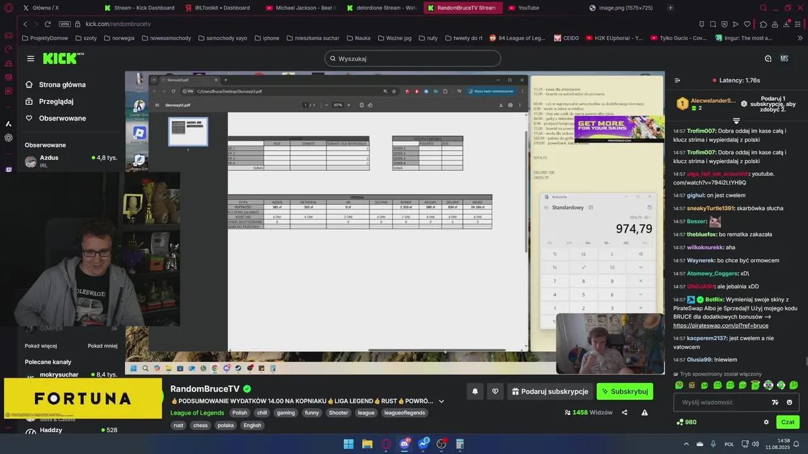Select the chess tag
The width and height of the screenshot is (808, 454).
200,426
